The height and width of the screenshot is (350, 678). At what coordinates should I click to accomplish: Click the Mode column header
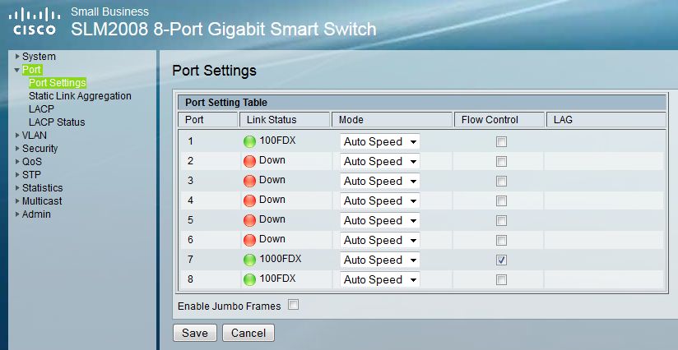click(392, 120)
